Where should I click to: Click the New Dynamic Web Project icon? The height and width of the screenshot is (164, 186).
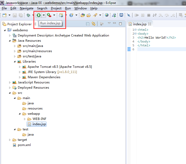[61, 15]
